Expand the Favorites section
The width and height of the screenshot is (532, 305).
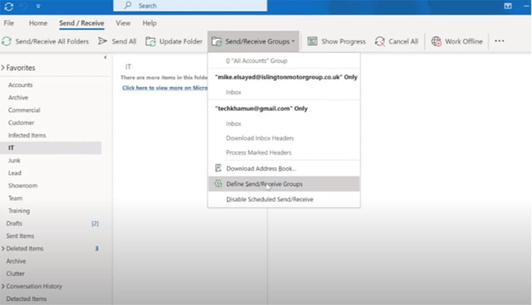pos(3,68)
